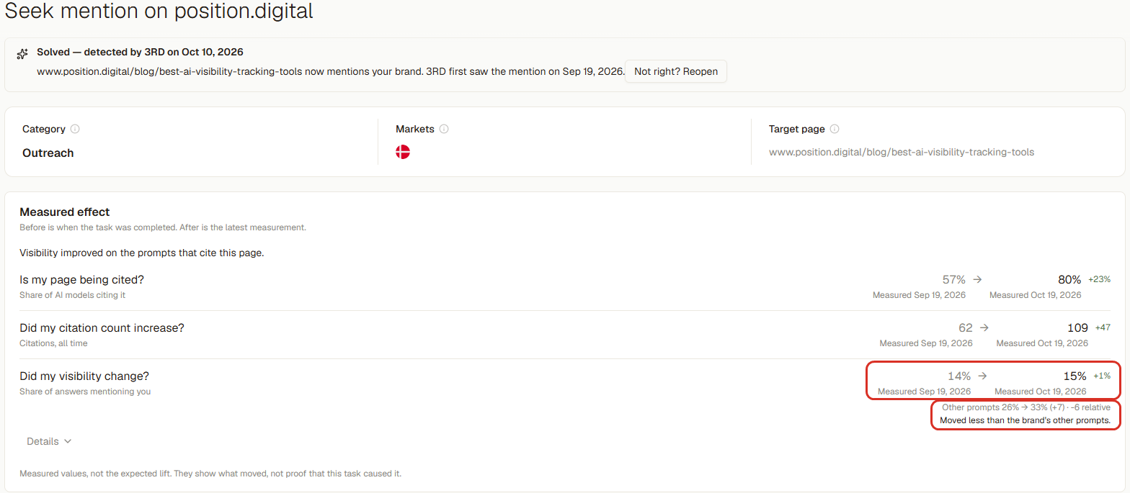Viewport: 1130px width, 493px height.
Task: Click the "Not right? Reopen" button
Action: click(676, 71)
